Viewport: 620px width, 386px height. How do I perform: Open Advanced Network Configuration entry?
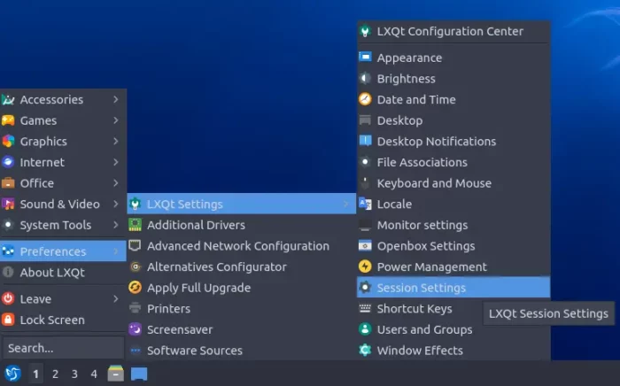pyautogui.click(x=241, y=246)
